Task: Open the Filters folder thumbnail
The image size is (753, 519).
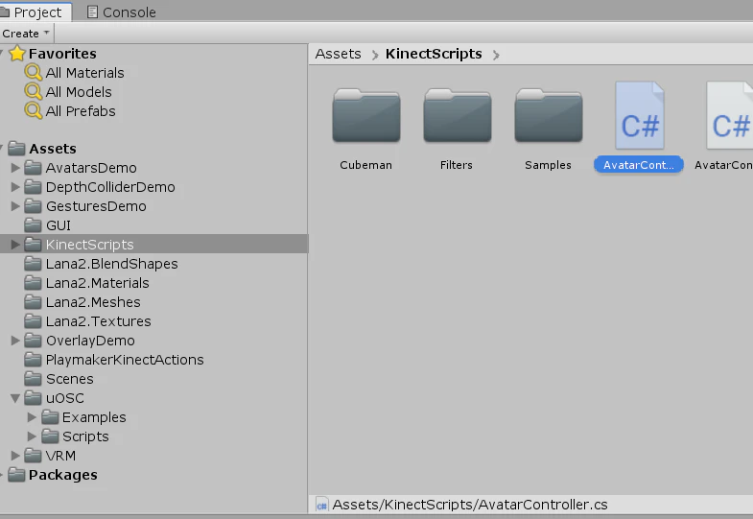Action: [x=458, y=115]
